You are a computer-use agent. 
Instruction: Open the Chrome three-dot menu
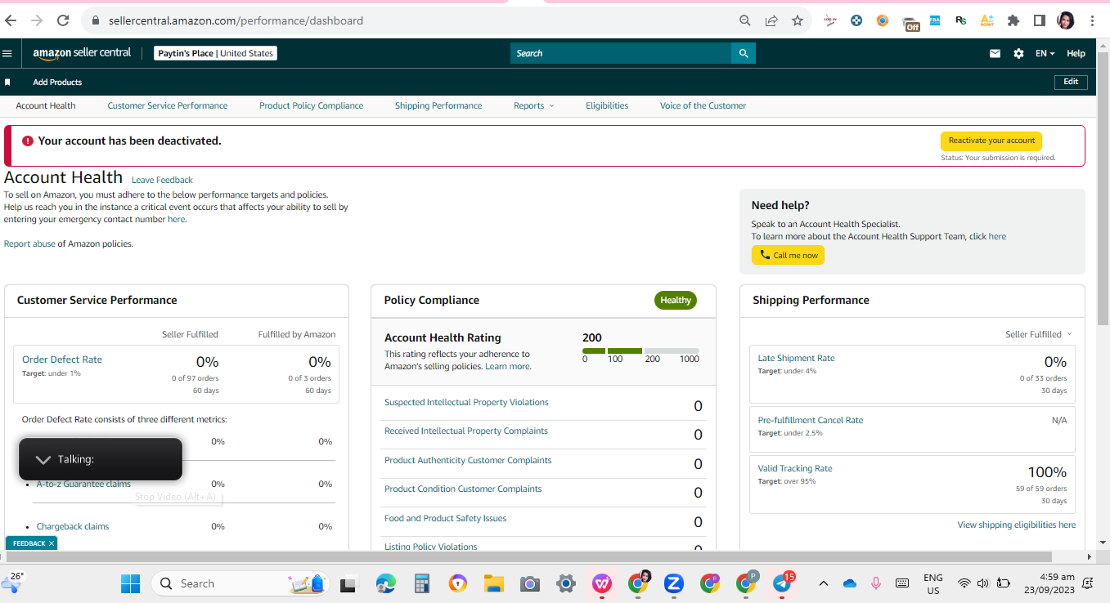click(x=1092, y=20)
